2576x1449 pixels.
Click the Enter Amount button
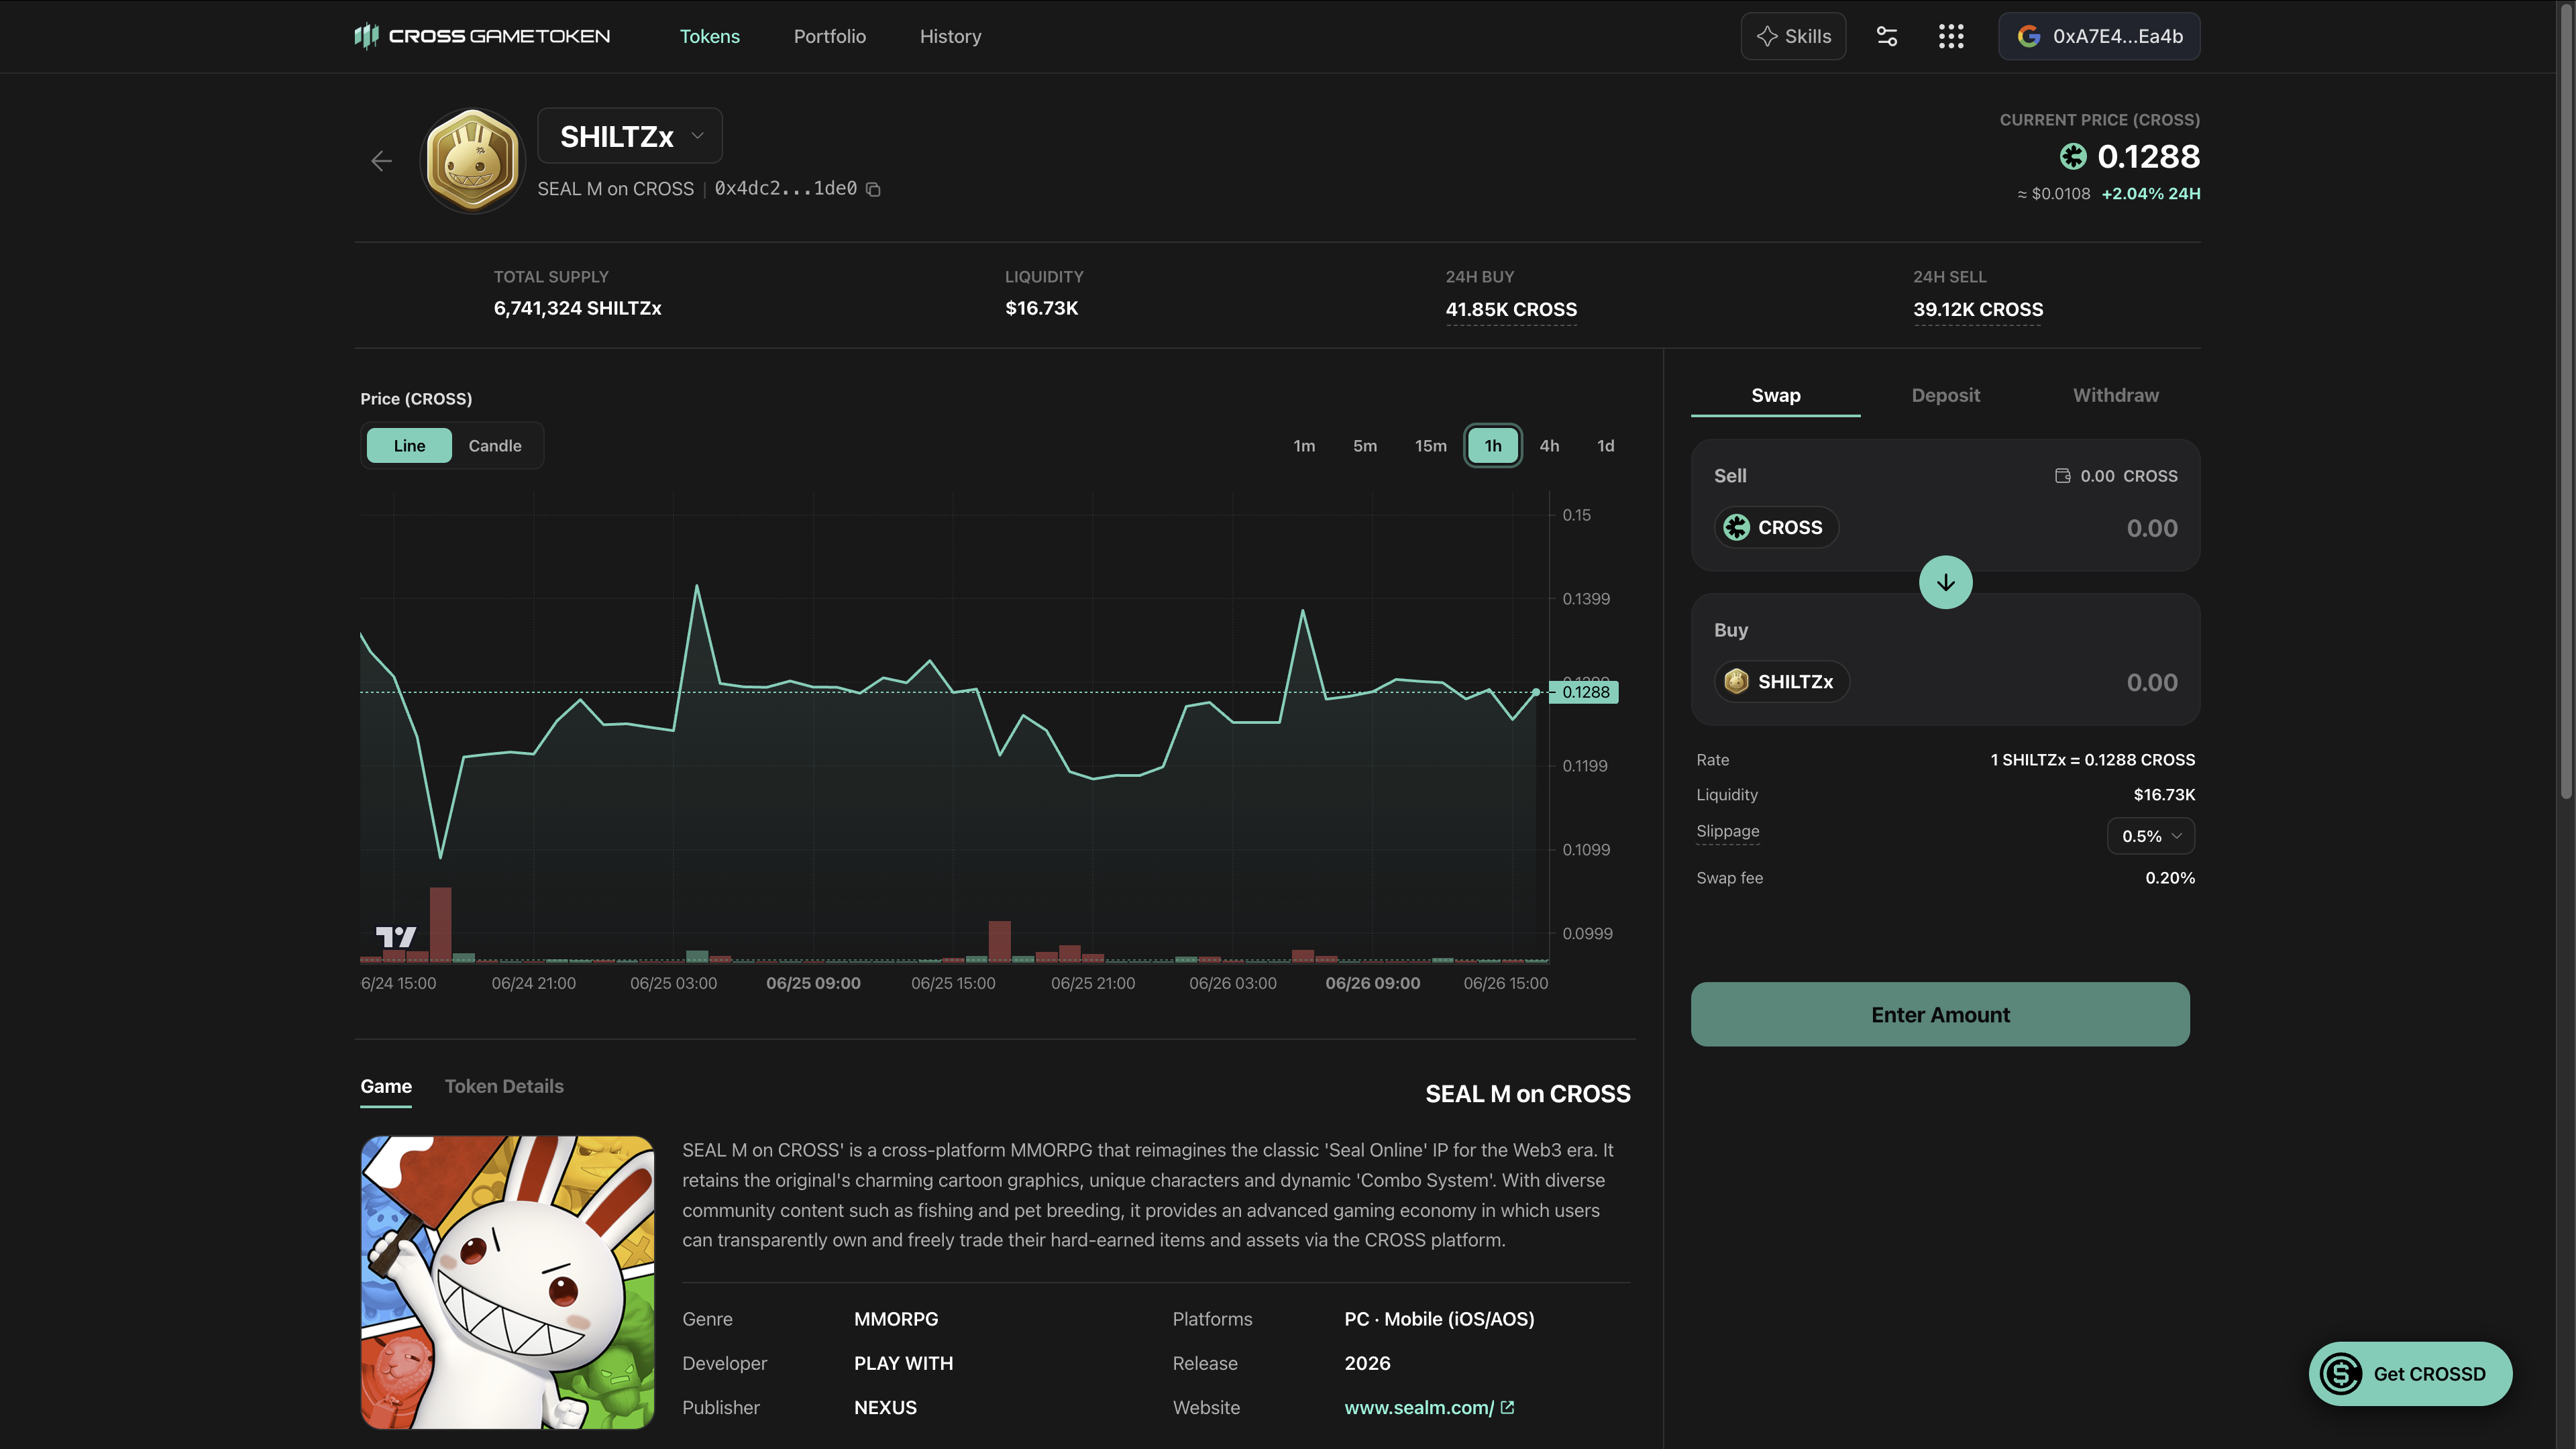tap(1940, 1014)
